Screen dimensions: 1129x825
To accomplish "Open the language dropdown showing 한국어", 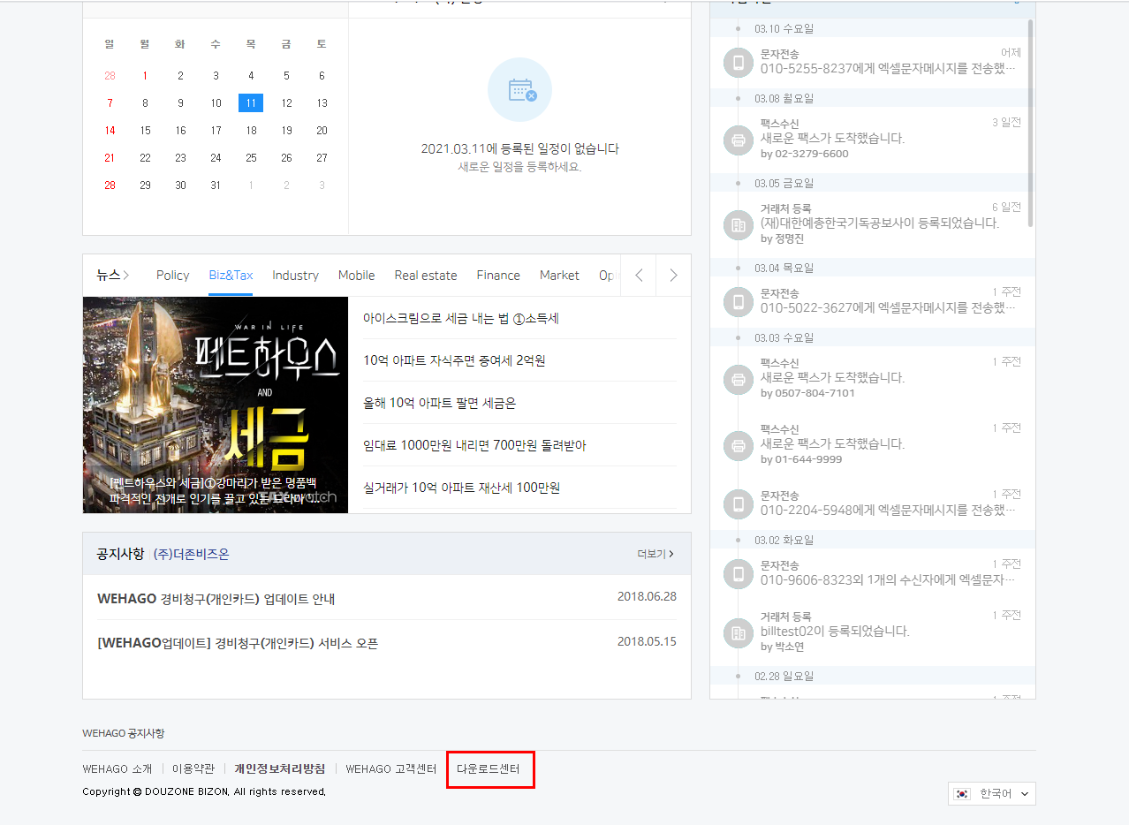I will tap(992, 794).
